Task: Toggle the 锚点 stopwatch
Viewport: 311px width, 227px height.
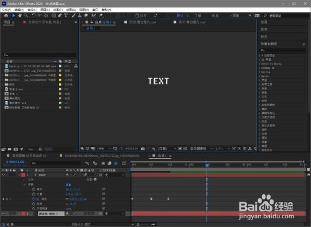Action: [34, 189]
